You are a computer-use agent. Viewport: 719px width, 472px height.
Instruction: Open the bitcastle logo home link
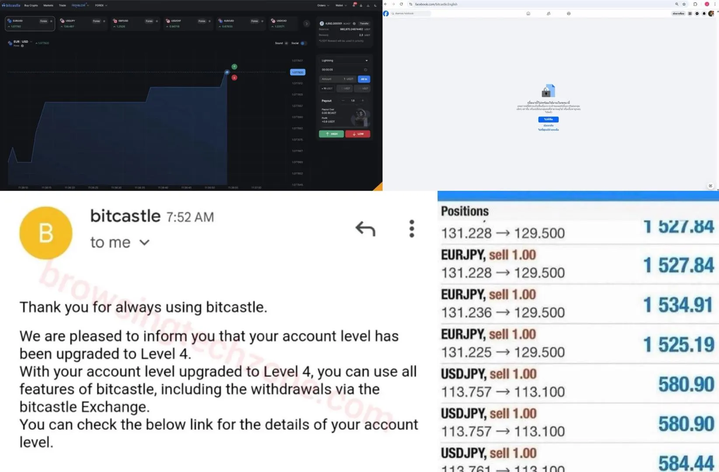(x=11, y=5)
